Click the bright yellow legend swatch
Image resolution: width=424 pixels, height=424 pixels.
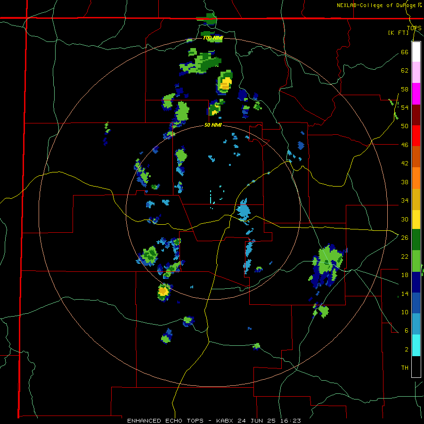[416, 219]
